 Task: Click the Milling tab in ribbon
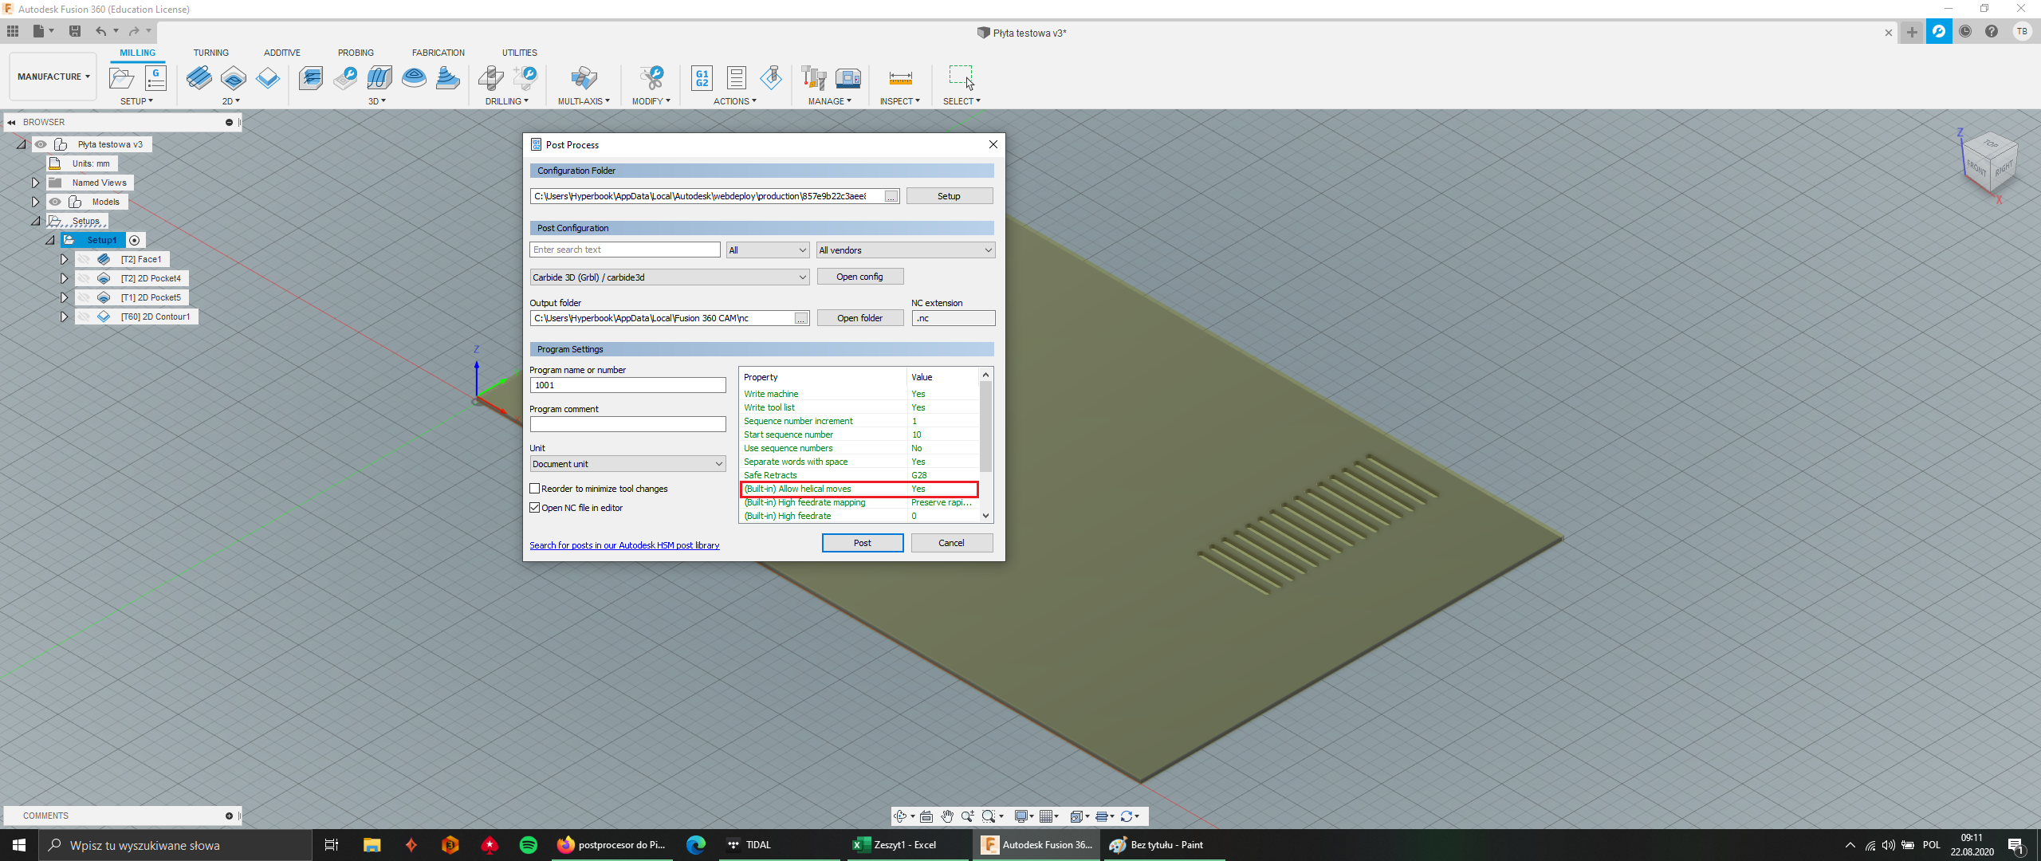tap(136, 52)
